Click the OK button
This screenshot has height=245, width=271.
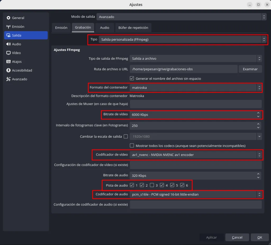(260, 237)
